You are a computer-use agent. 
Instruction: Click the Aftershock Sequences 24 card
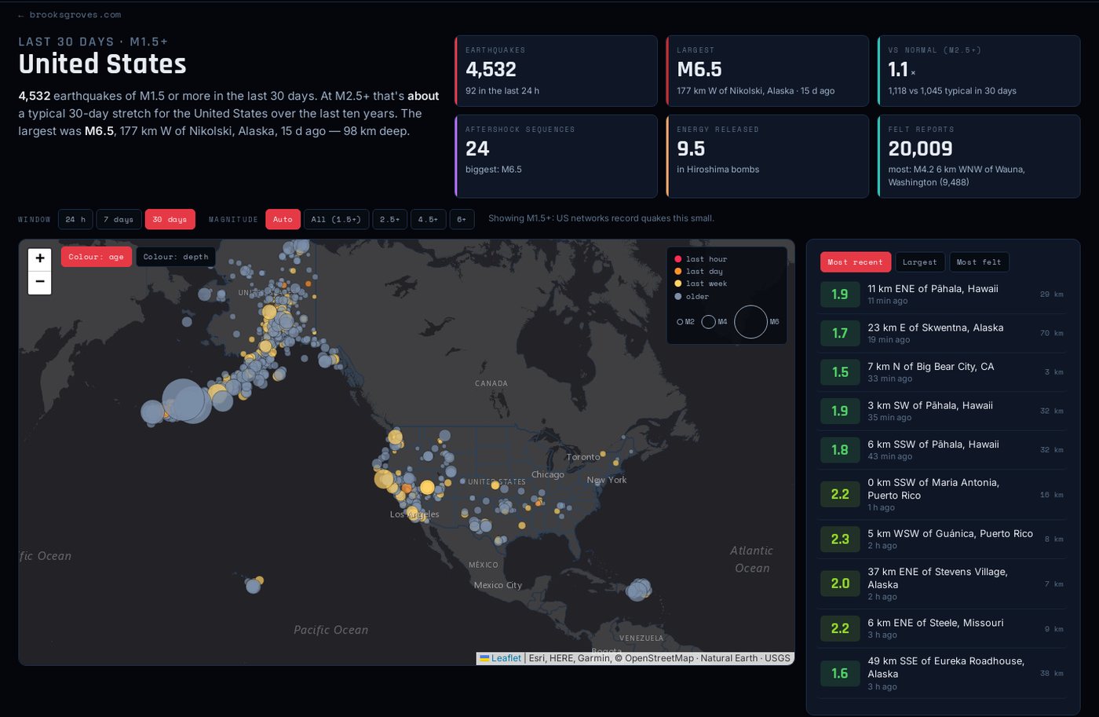point(556,156)
